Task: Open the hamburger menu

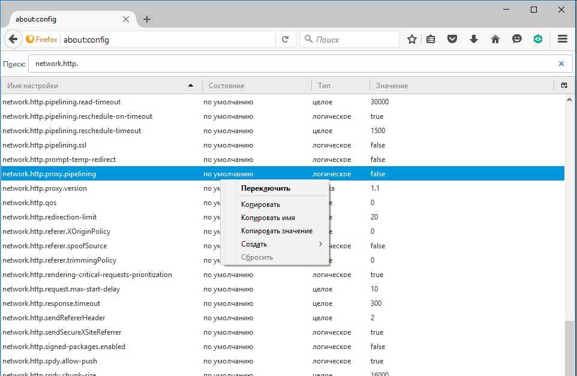Action: click(x=562, y=40)
